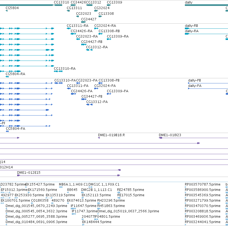Select CDS label dally-PB

point(195,80)
